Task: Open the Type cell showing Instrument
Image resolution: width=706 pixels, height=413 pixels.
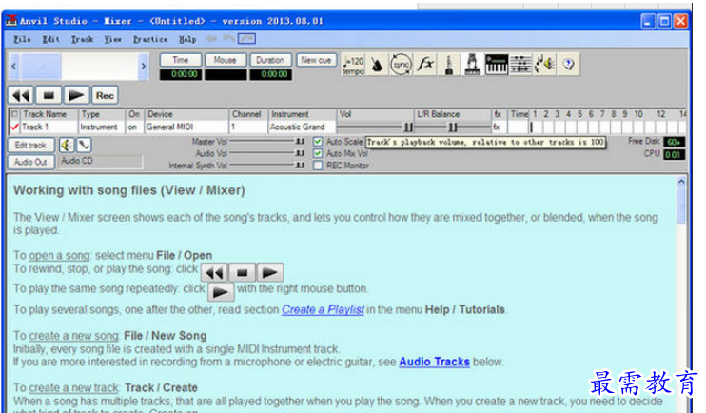Action: [x=100, y=127]
